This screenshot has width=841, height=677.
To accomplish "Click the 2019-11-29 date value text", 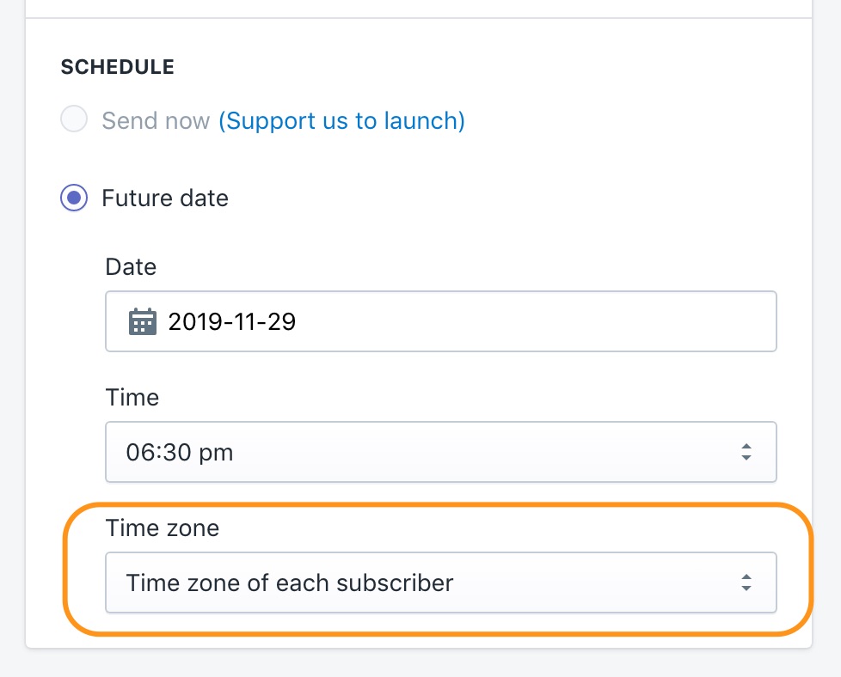I will click(232, 321).
